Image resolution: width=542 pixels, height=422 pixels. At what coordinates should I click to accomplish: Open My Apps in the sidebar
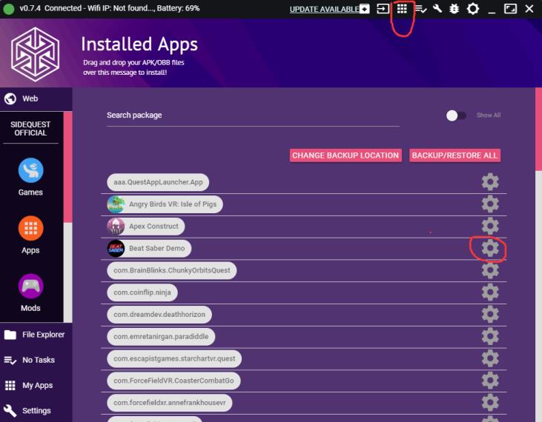[36, 386]
